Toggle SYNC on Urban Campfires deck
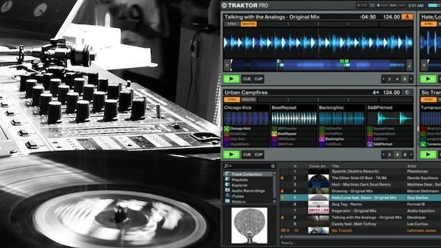The image size is (441, 248). [x=232, y=99]
